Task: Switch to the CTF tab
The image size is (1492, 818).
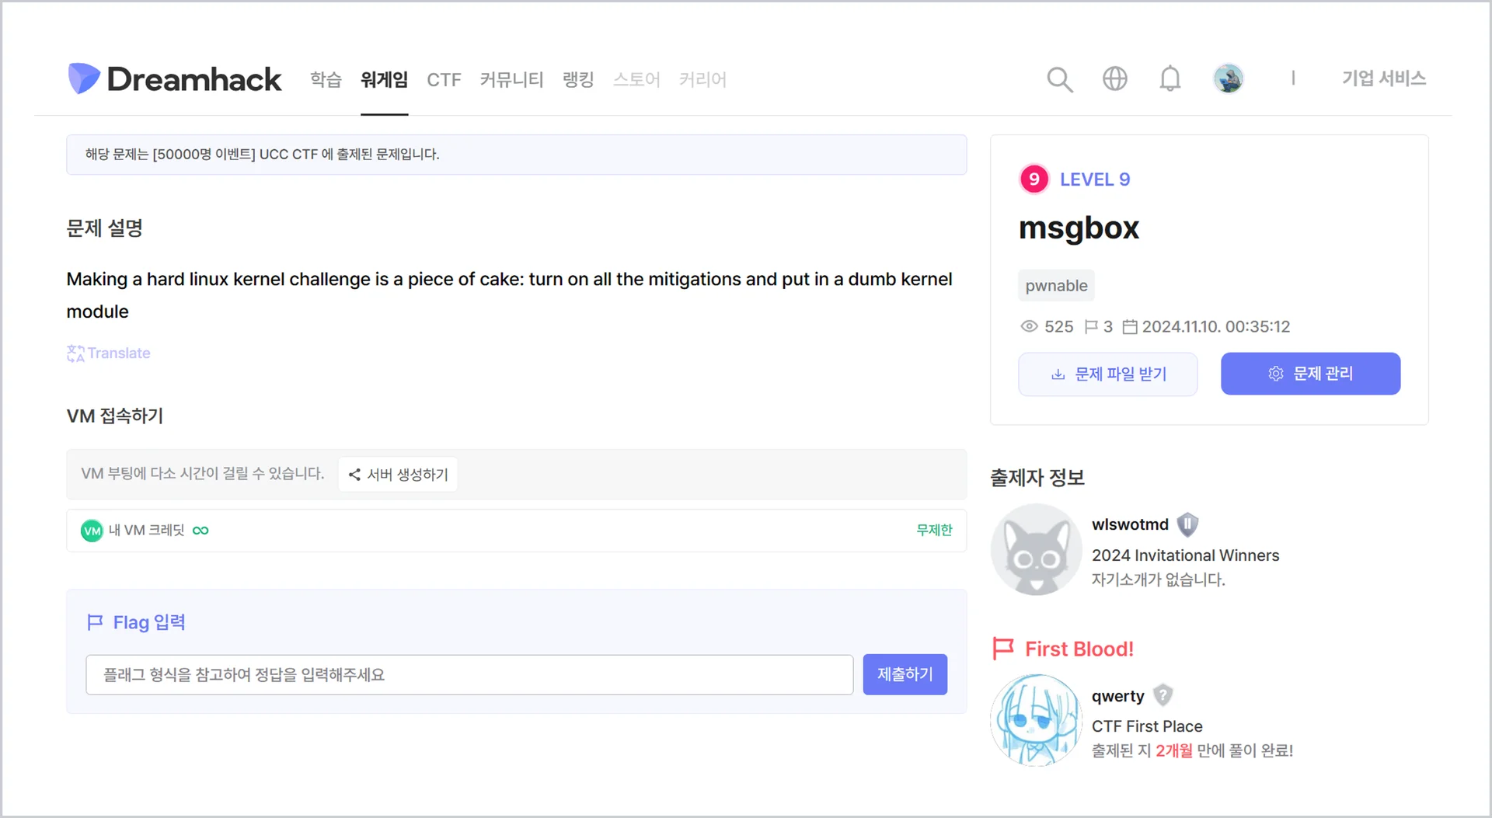Action: tap(443, 79)
